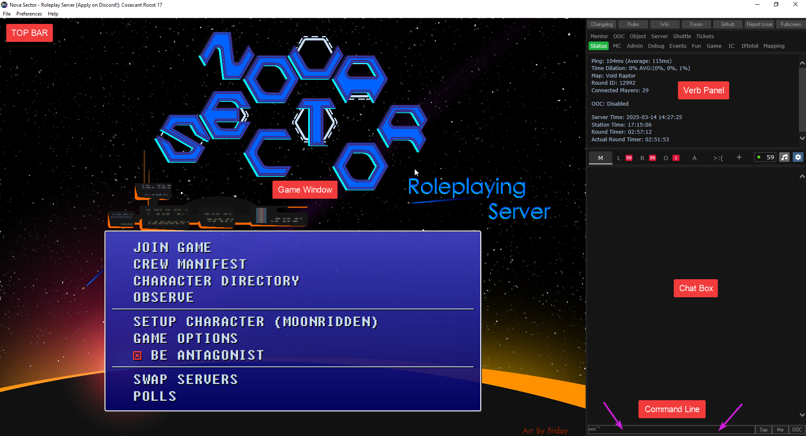Click chat box scroll down arrow

tap(802, 415)
